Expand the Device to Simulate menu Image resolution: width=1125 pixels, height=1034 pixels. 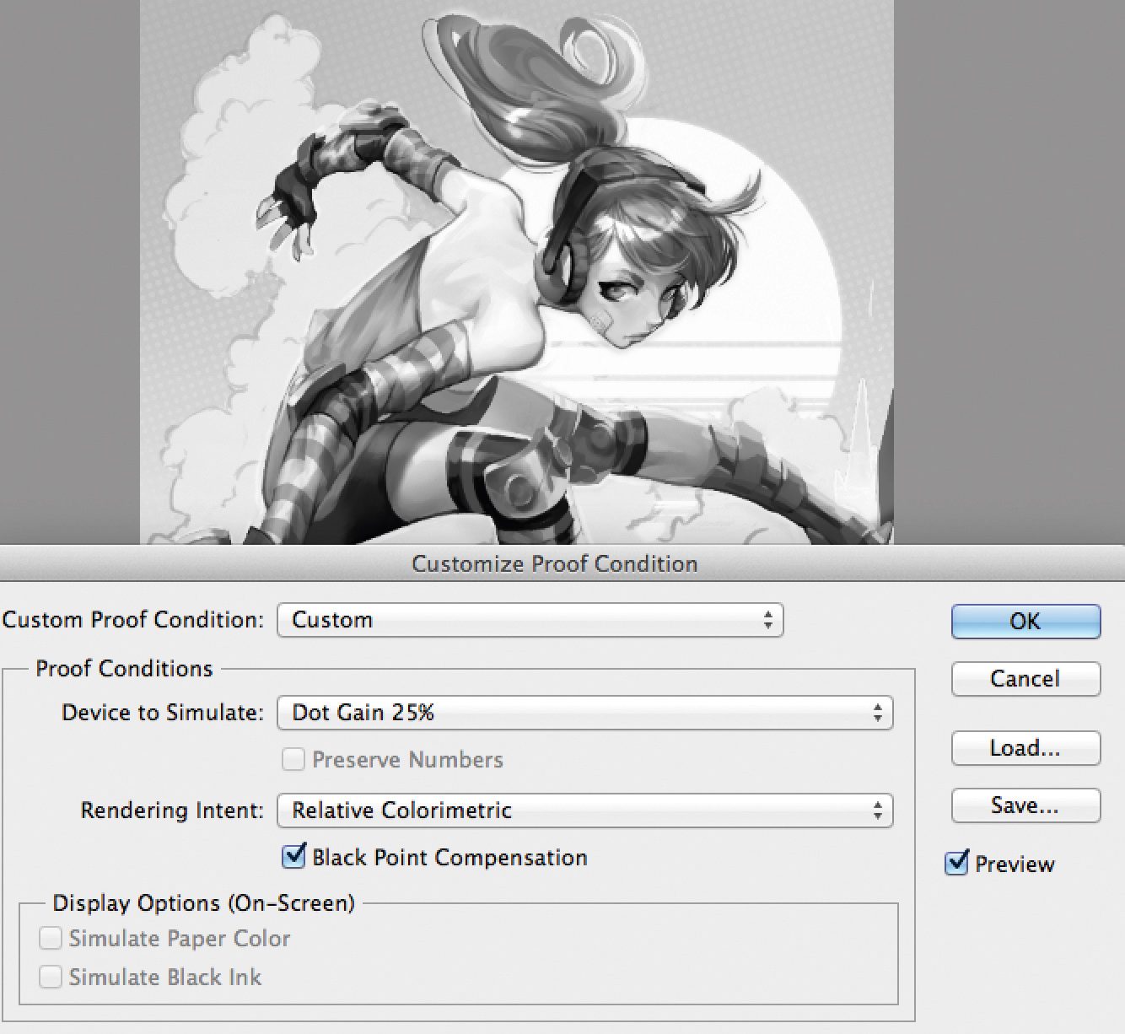[x=584, y=713]
